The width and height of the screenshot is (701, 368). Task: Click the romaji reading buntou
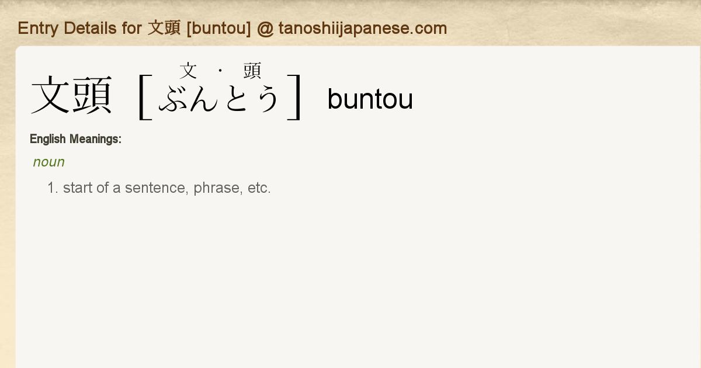[x=370, y=99]
